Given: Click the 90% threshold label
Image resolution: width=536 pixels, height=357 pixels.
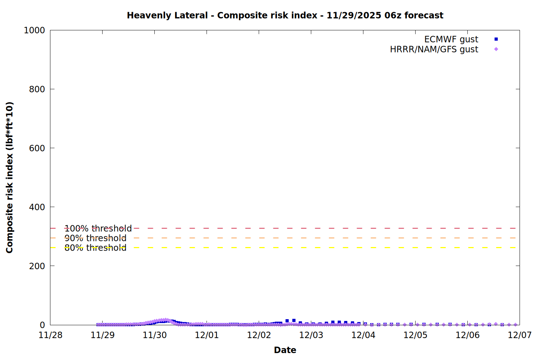Looking at the screenshot, I should pos(95,238).
